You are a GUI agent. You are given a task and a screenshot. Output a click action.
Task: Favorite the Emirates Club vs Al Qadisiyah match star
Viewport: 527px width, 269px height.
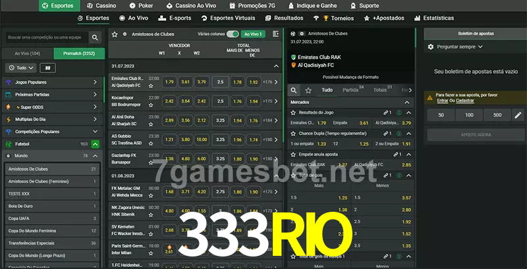coord(151,86)
